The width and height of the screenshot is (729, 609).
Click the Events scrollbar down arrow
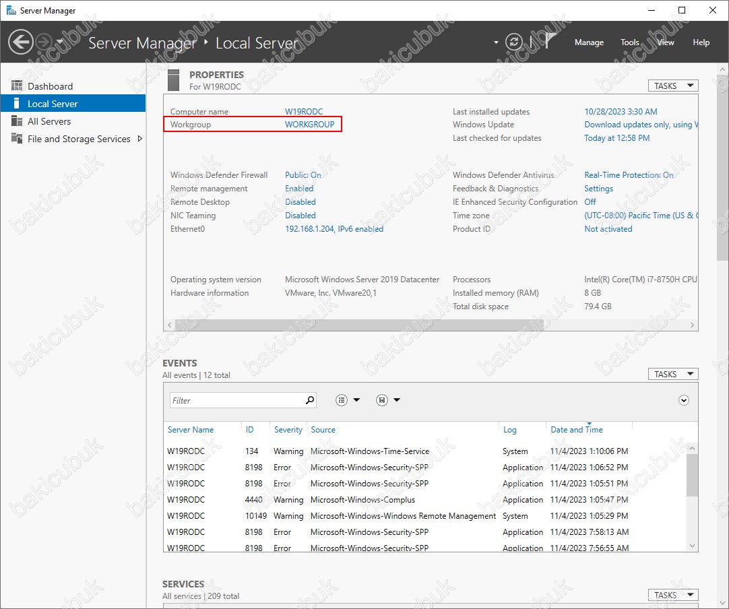pos(692,546)
